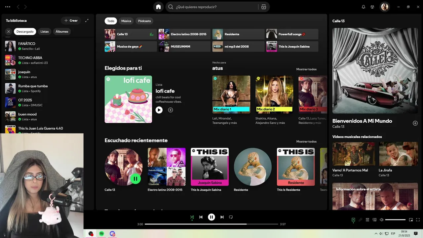This screenshot has width=423, height=238.
Task: Open the Musica de gays shortcut tile
Action: (131, 47)
